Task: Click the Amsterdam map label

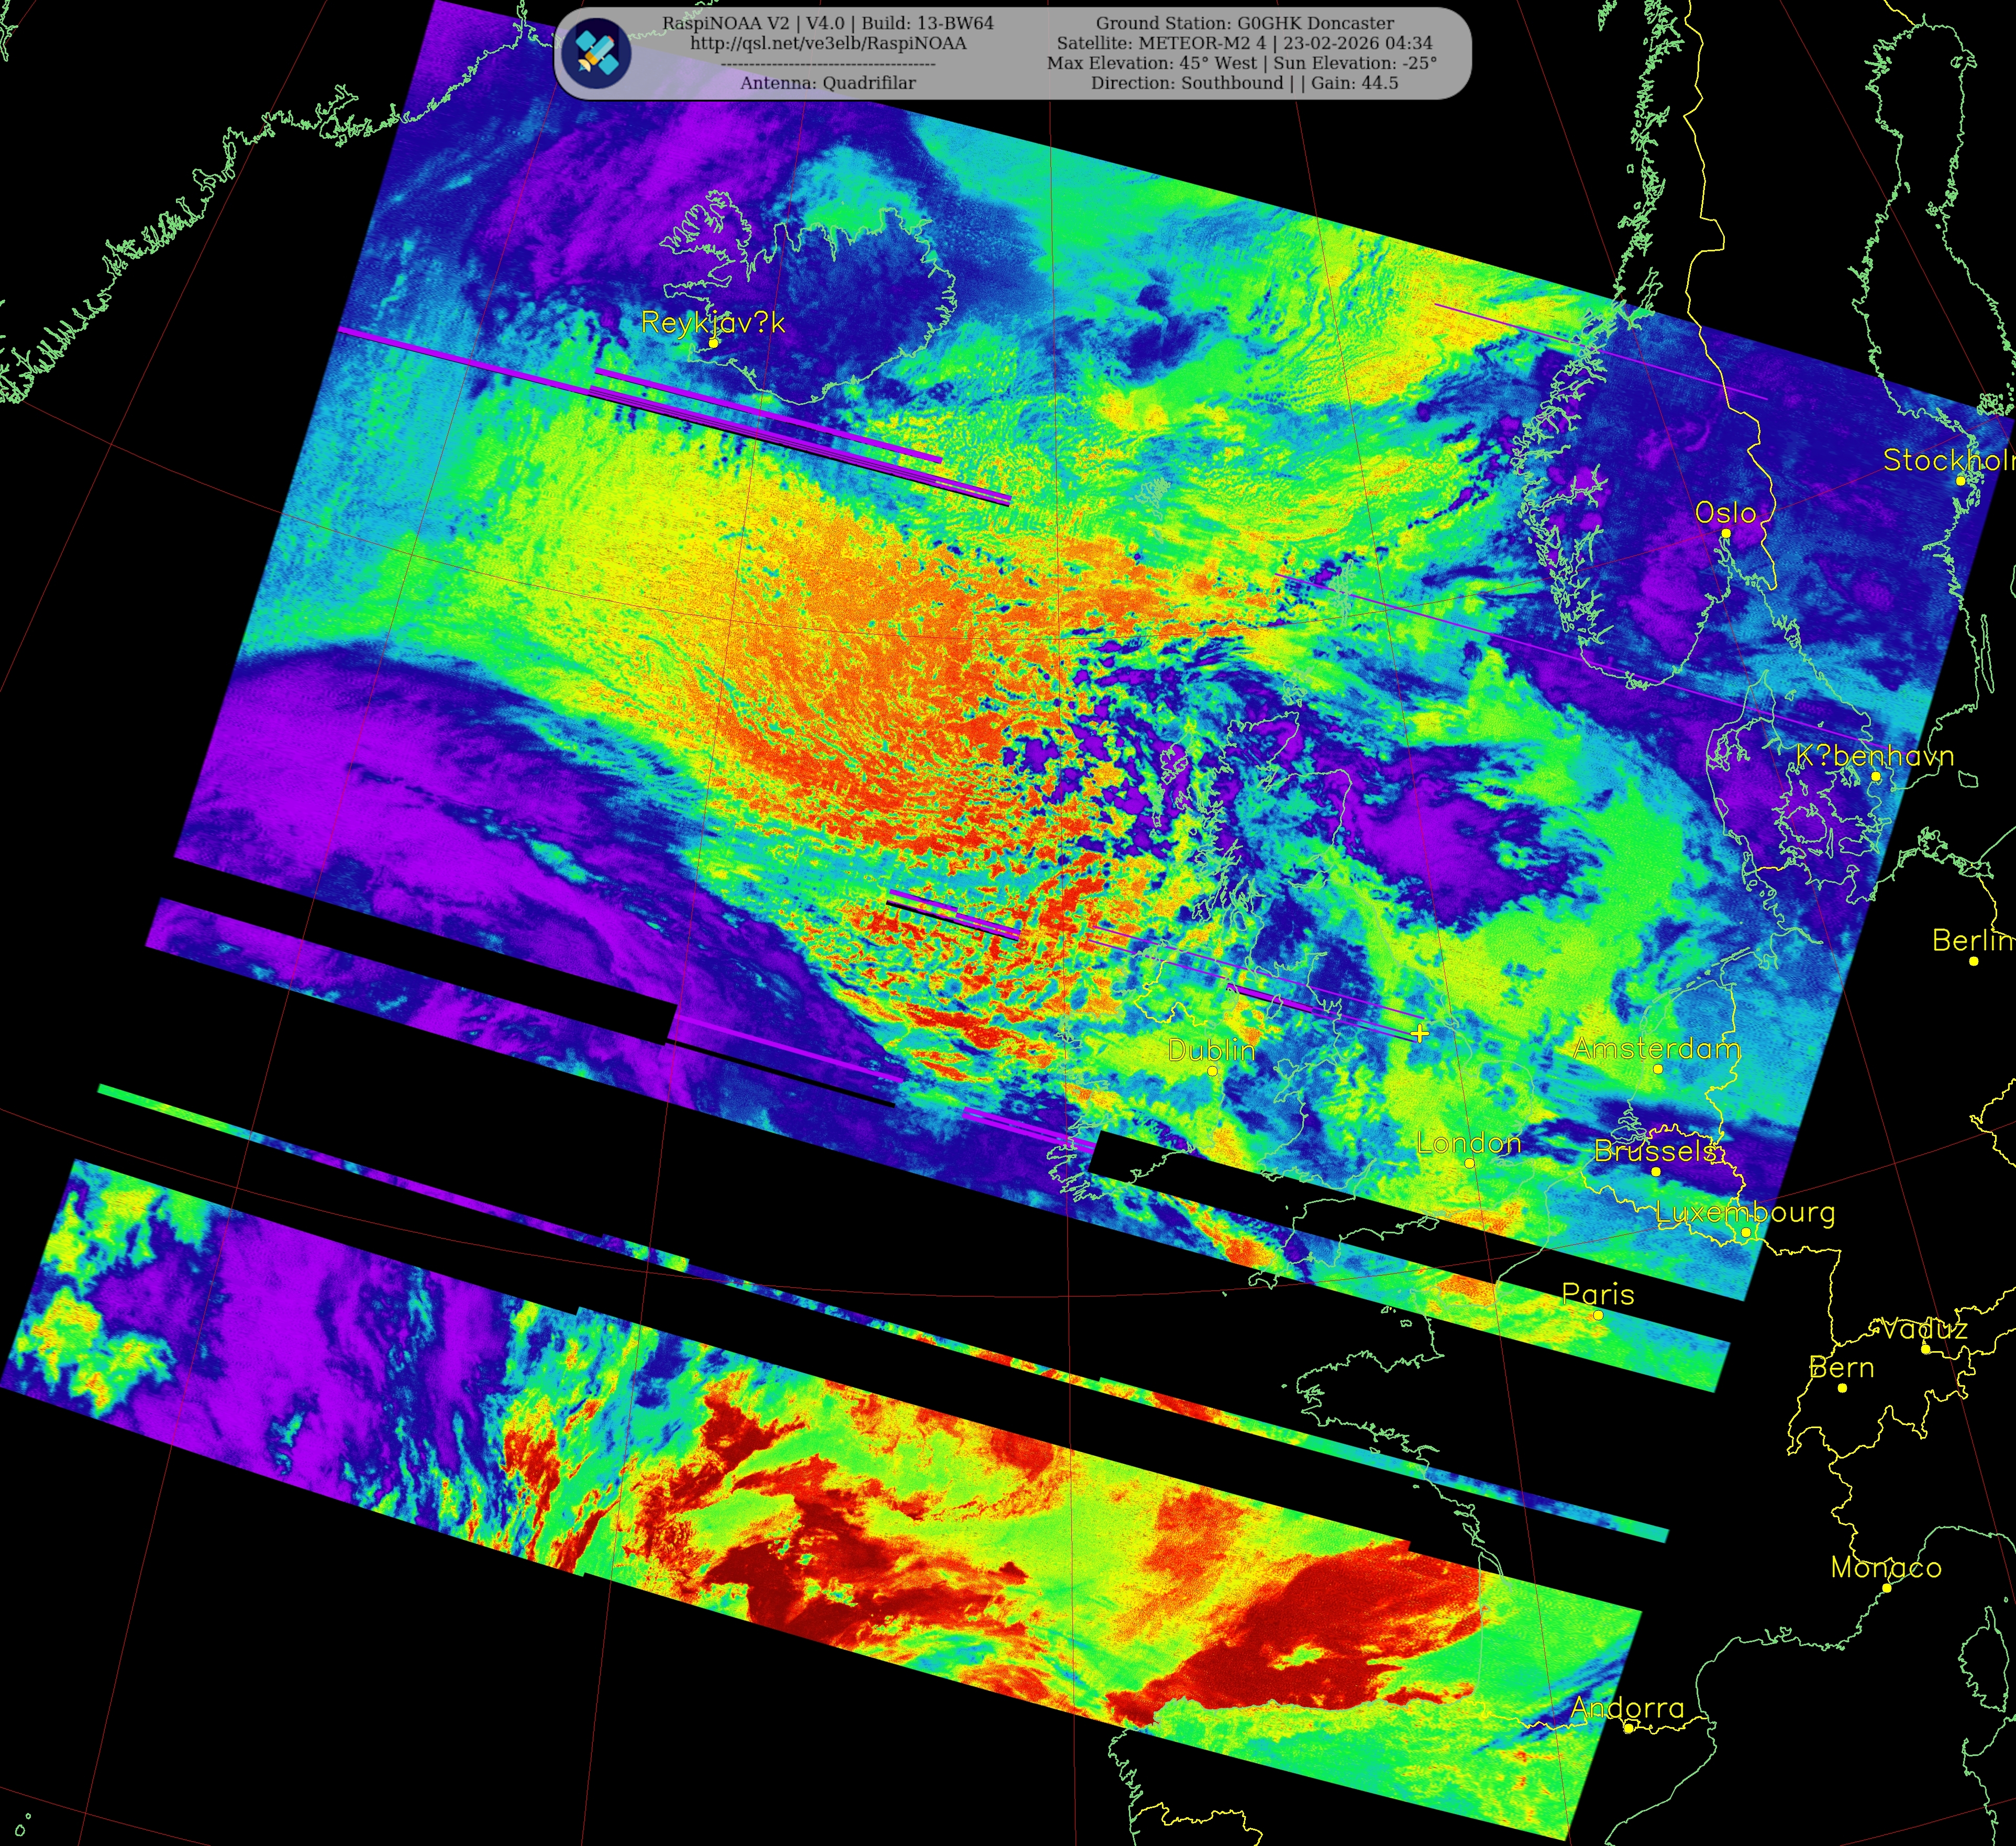Action: (1656, 1048)
